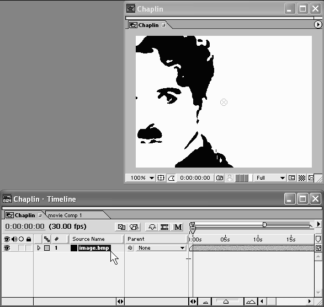Click the audio speaker column header icon
Image resolution: width=324 pixels, height=307 pixels.
pos(14,239)
